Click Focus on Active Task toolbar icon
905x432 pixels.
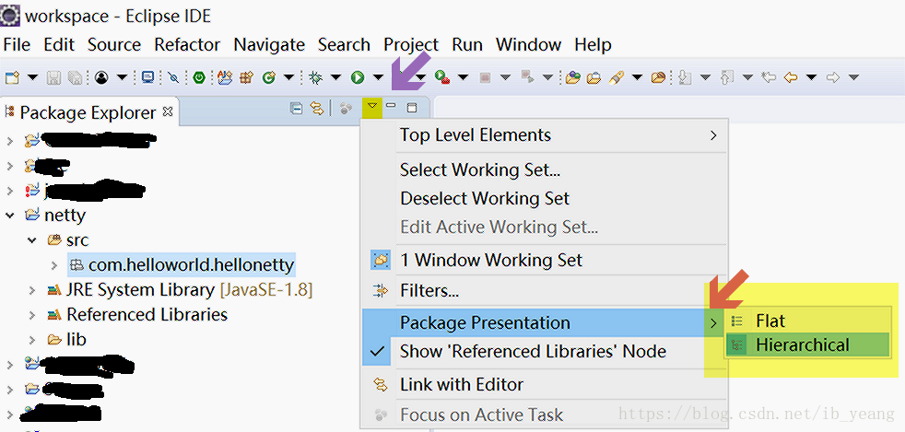346,108
